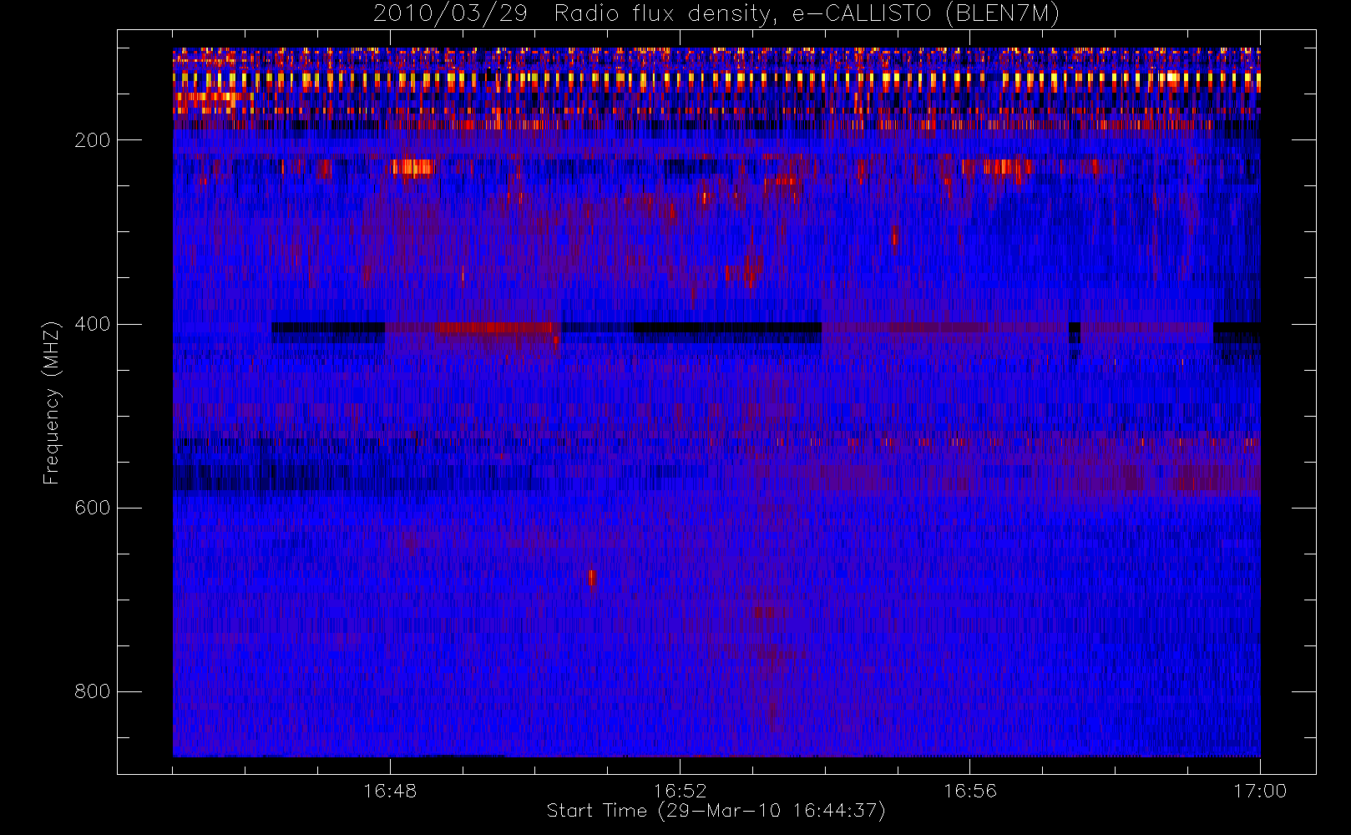This screenshot has height=835, width=1351.
Task: Click the 800 frequency tick label
Action: tap(93, 691)
